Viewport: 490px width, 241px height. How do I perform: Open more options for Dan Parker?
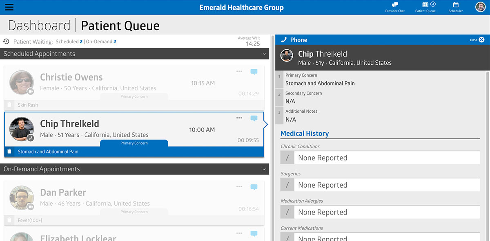click(x=239, y=187)
